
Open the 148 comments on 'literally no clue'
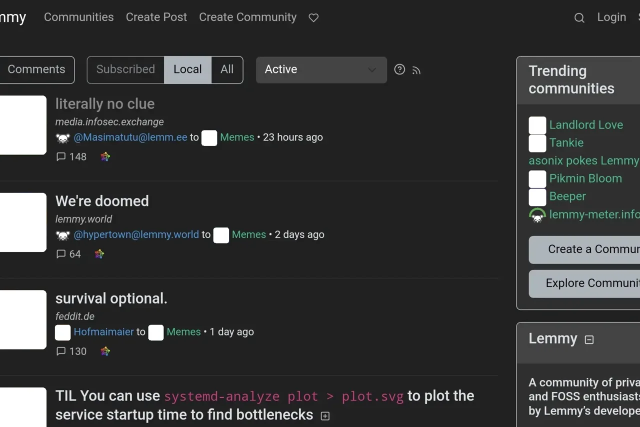coord(71,156)
